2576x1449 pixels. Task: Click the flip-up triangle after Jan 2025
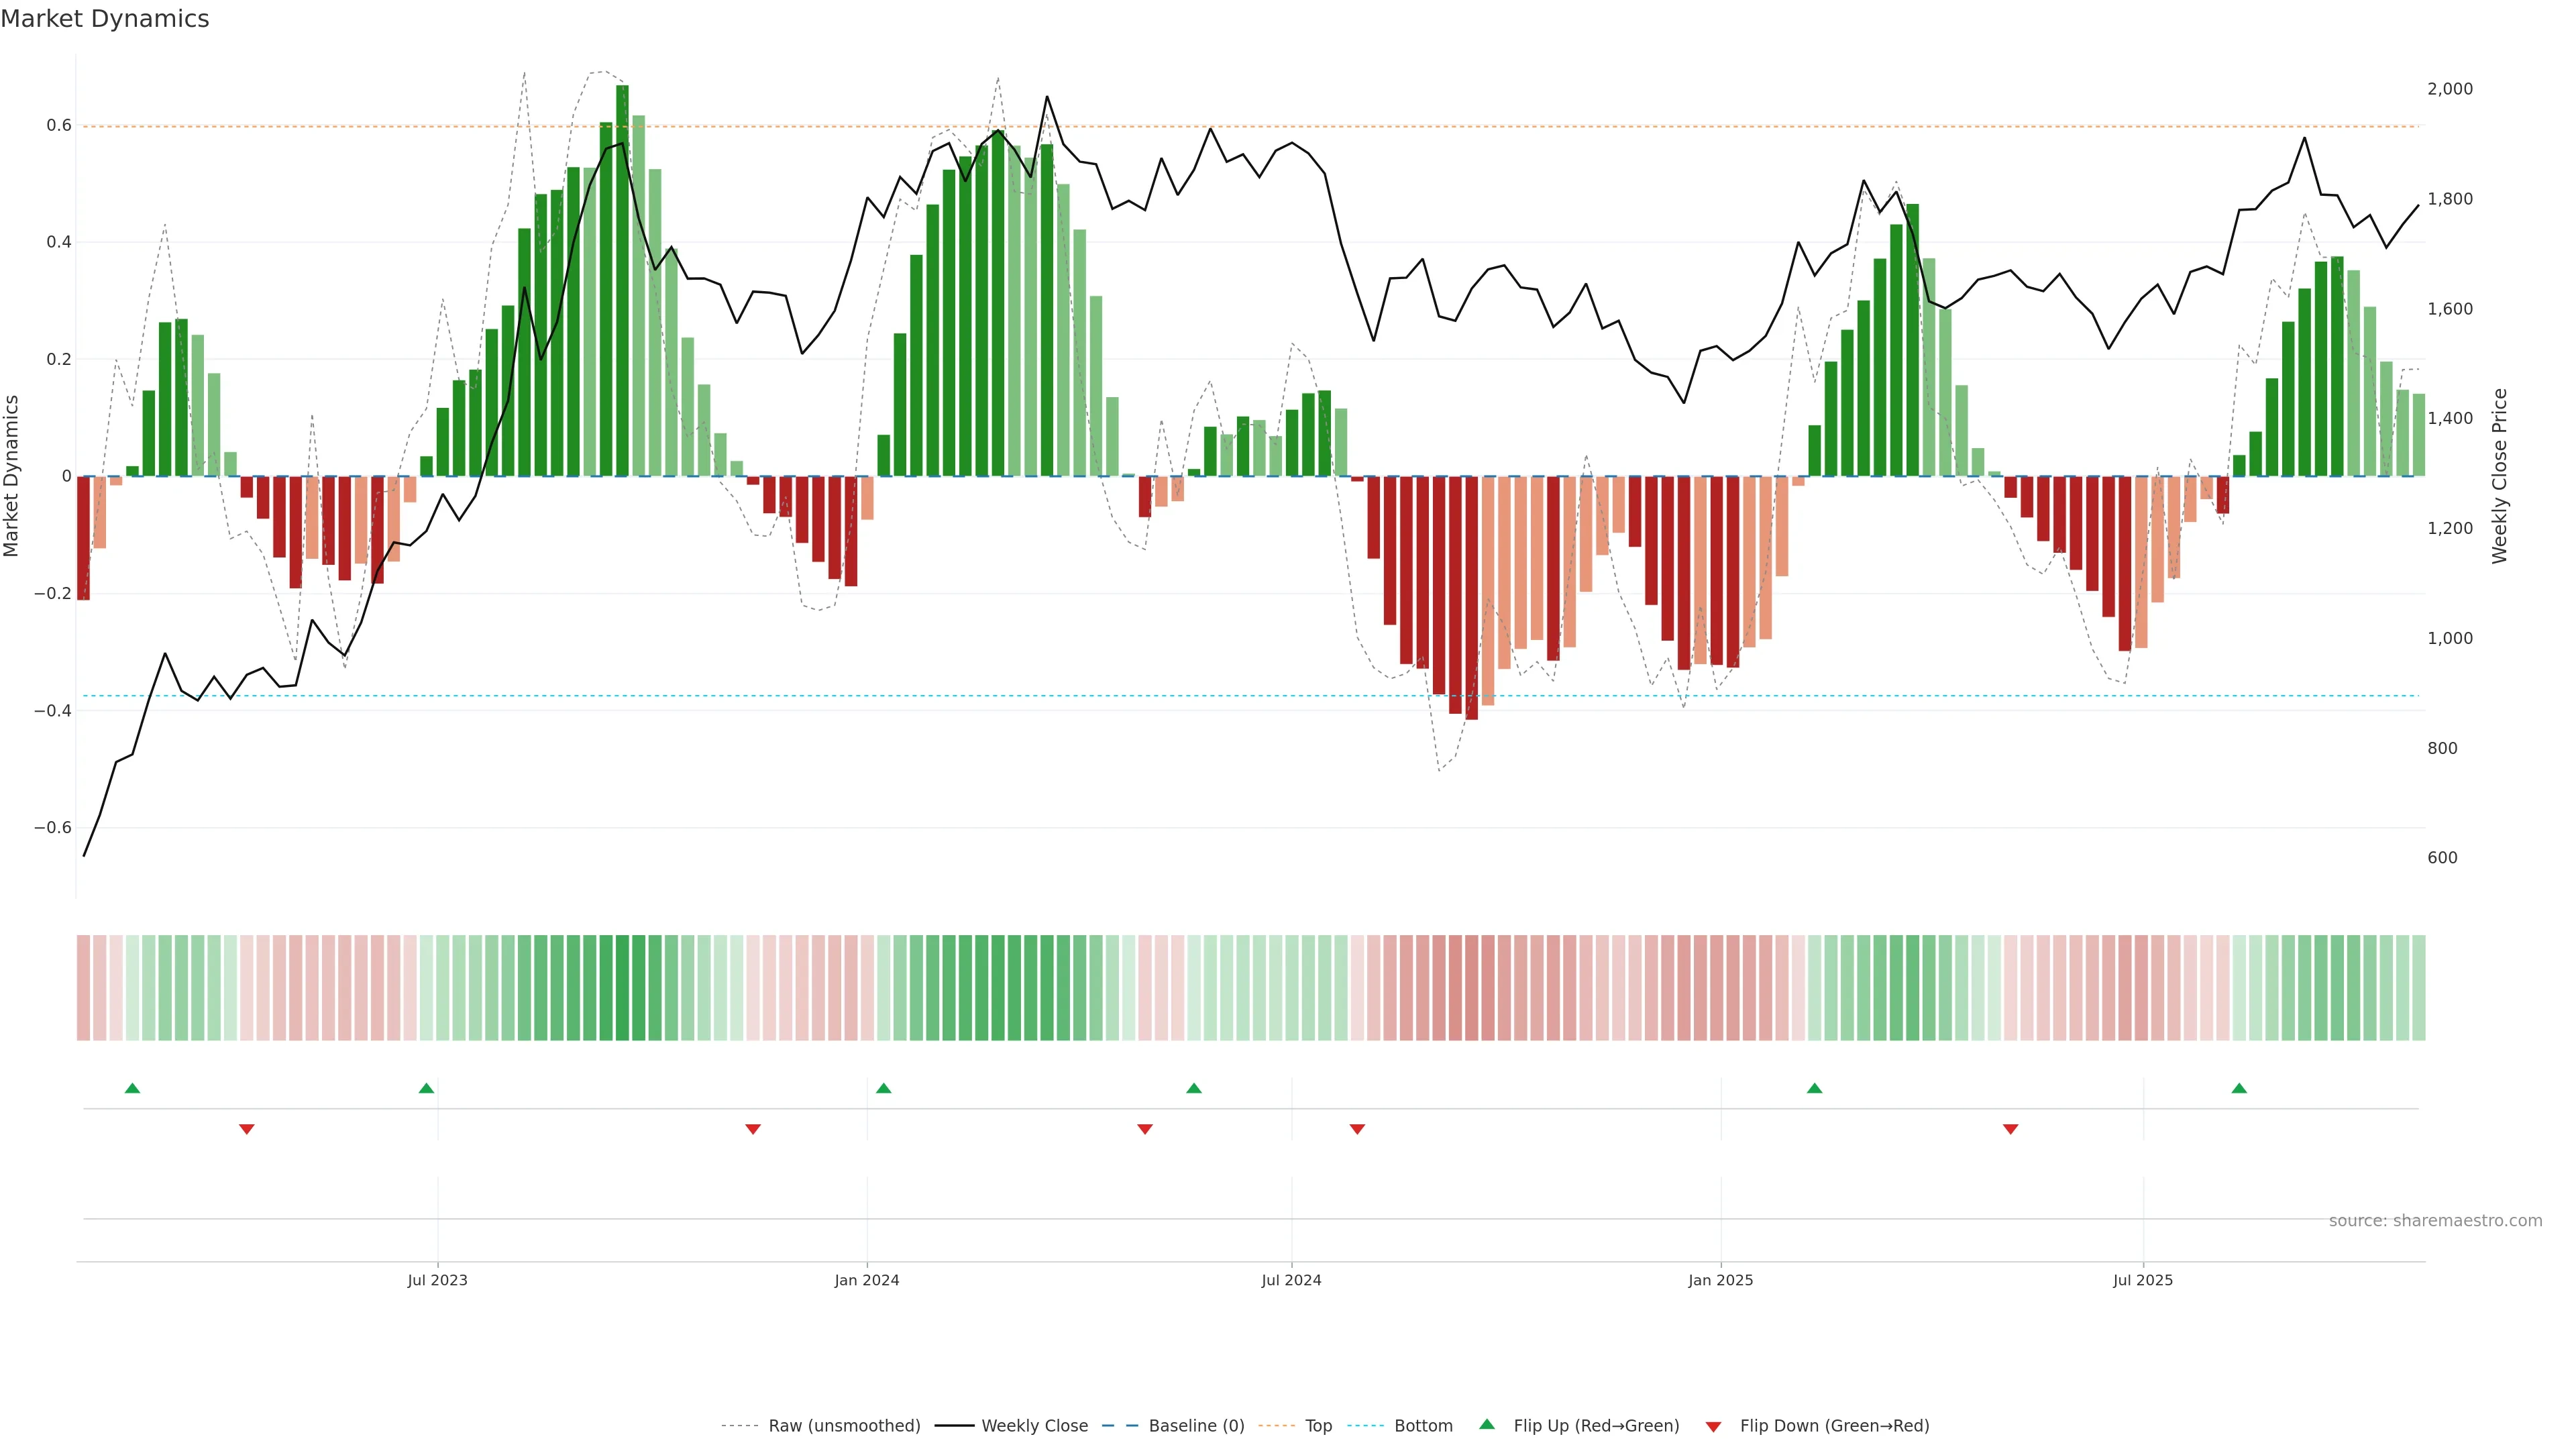pos(1814,1088)
